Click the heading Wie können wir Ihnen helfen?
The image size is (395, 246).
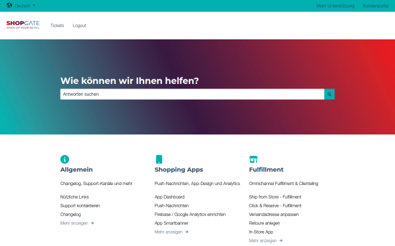tap(130, 81)
